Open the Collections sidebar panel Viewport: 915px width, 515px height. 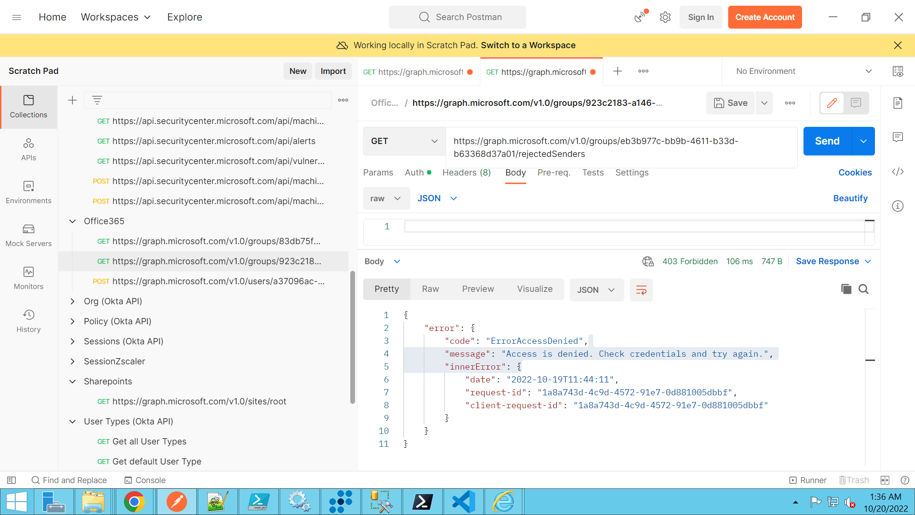(29, 107)
